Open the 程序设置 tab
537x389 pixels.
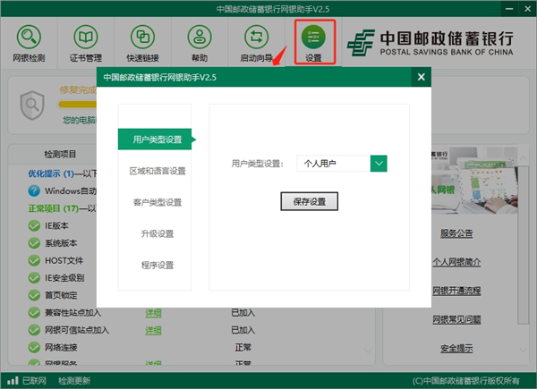[x=157, y=265]
